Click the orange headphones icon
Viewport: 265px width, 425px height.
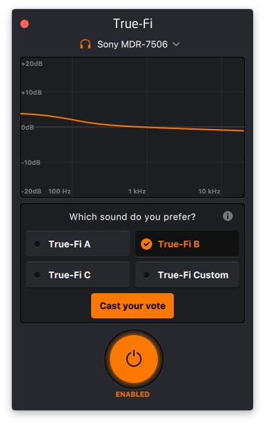click(x=86, y=44)
